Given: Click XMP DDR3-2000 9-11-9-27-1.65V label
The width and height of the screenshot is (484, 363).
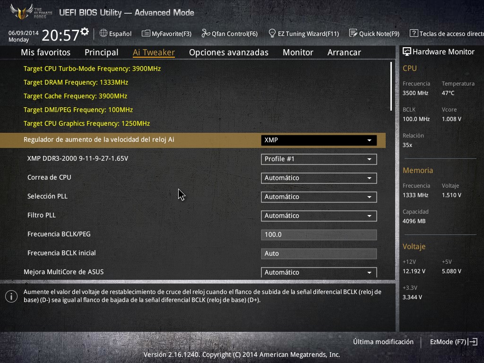Looking at the screenshot, I should (x=78, y=158).
